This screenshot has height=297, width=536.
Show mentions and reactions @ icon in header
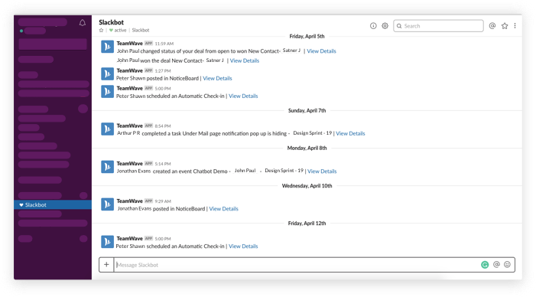pyautogui.click(x=492, y=26)
